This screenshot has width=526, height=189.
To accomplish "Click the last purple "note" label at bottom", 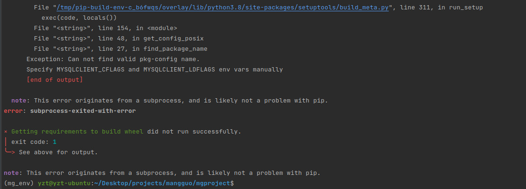I will tap(11, 173).
